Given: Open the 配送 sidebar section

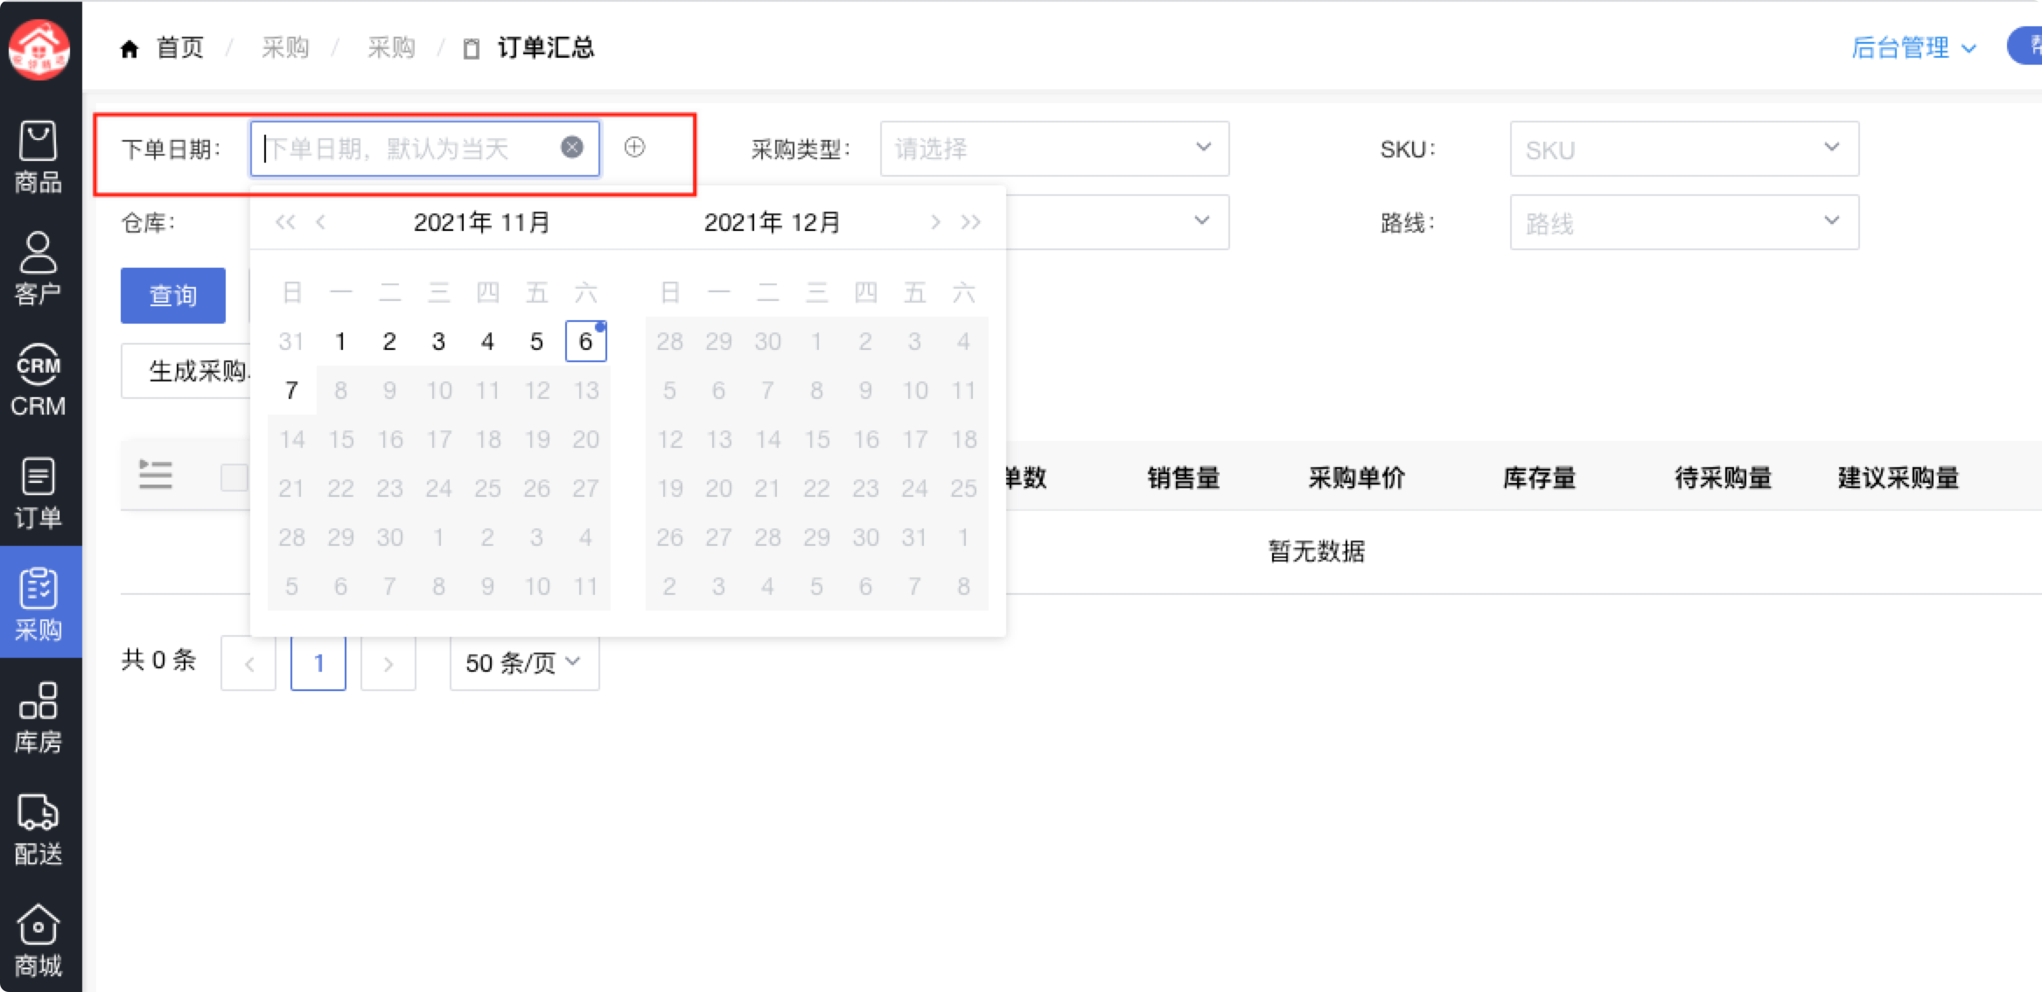Looking at the screenshot, I should point(38,828).
